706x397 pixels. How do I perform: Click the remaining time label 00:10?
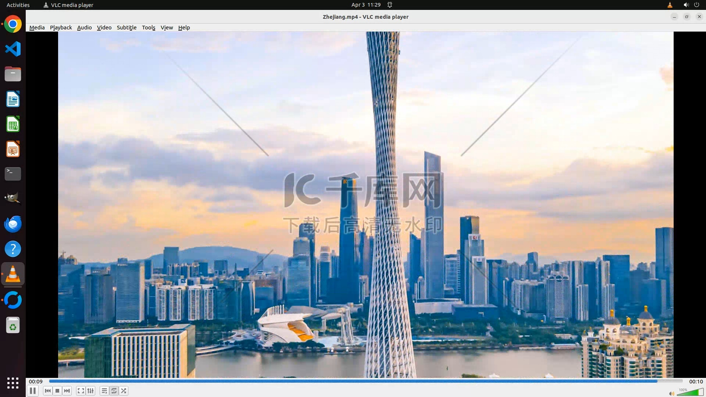click(696, 382)
